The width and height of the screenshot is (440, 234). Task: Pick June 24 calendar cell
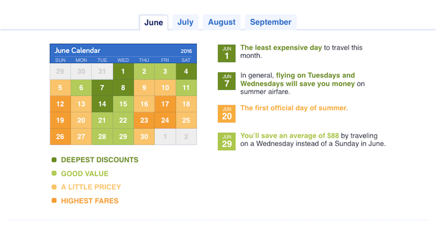click(x=165, y=120)
